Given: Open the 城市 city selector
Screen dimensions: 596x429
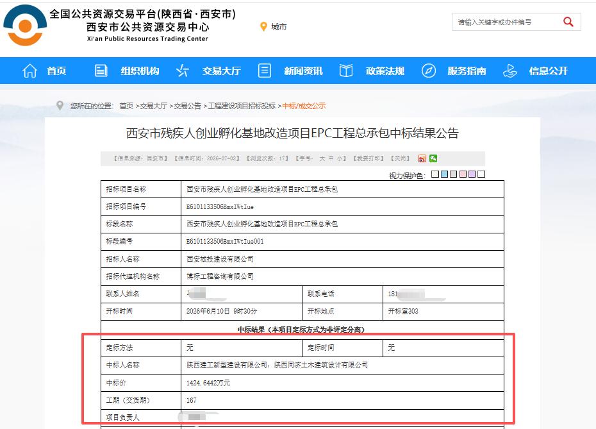Looking at the screenshot, I should click(x=279, y=27).
